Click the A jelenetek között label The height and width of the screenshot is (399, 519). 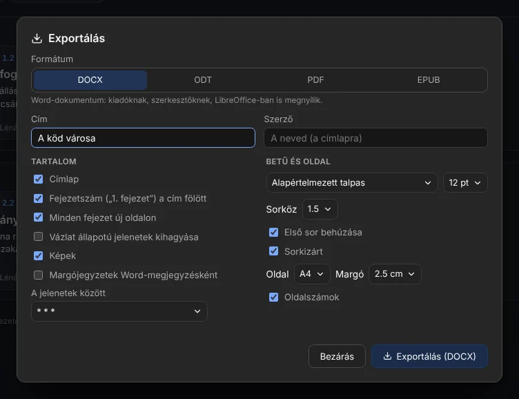pos(68,293)
